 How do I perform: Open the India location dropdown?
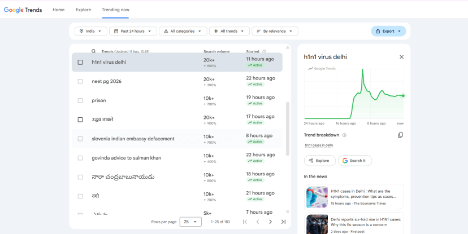click(91, 31)
